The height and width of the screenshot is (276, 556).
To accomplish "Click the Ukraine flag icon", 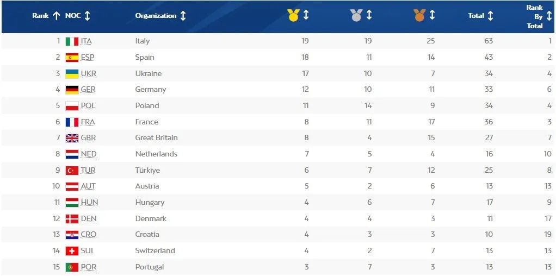I will [x=72, y=73].
